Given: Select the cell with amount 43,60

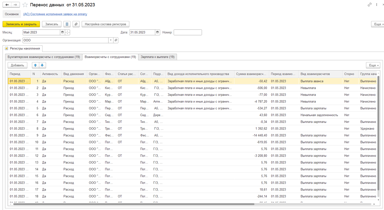Looking at the screenshot, I should pyautogui.click(x=251, y=115).
